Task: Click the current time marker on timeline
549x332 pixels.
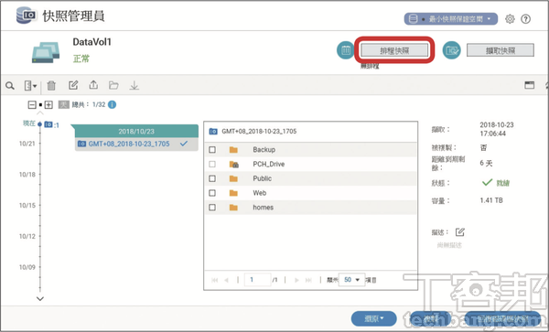Action: click(x=39, y=124)
